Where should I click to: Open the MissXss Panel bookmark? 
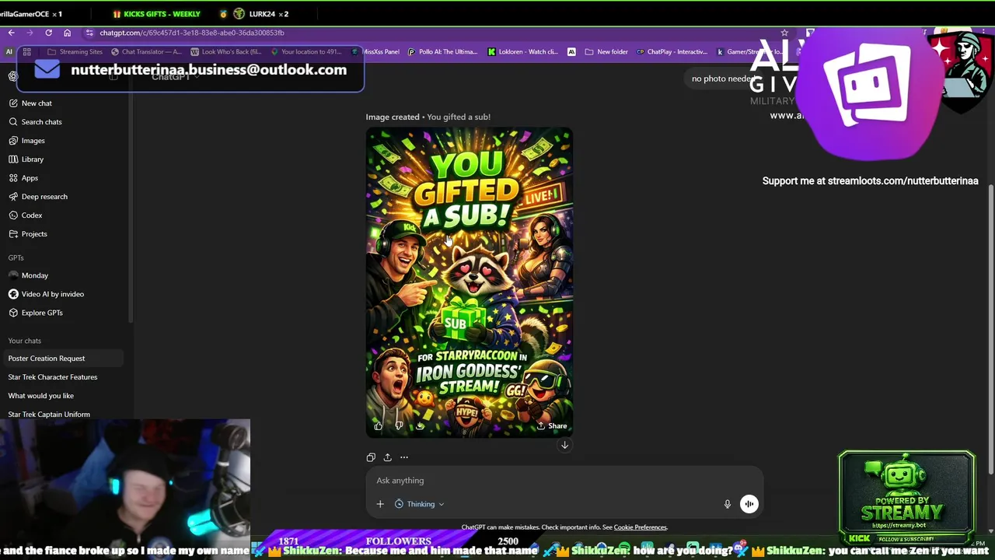point(376,51)
